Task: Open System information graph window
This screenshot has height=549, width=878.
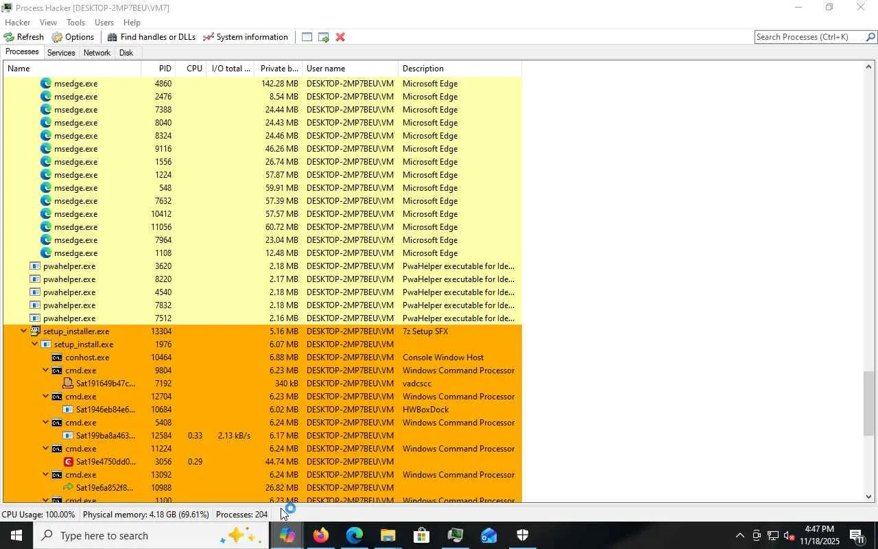Action: pos(246,37)
